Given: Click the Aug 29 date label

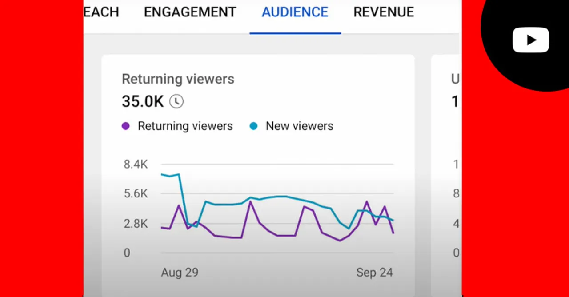Looking at the screenshot, I should [x=180, y=273].
